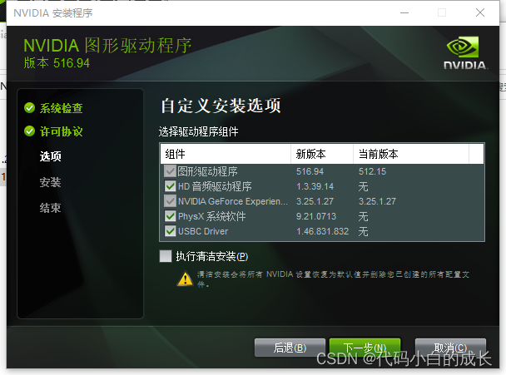Minimize the NVIDIA 安装程序 window
Image resolution: width=506 pixels, height=375 pixels.
click(404, 13)
